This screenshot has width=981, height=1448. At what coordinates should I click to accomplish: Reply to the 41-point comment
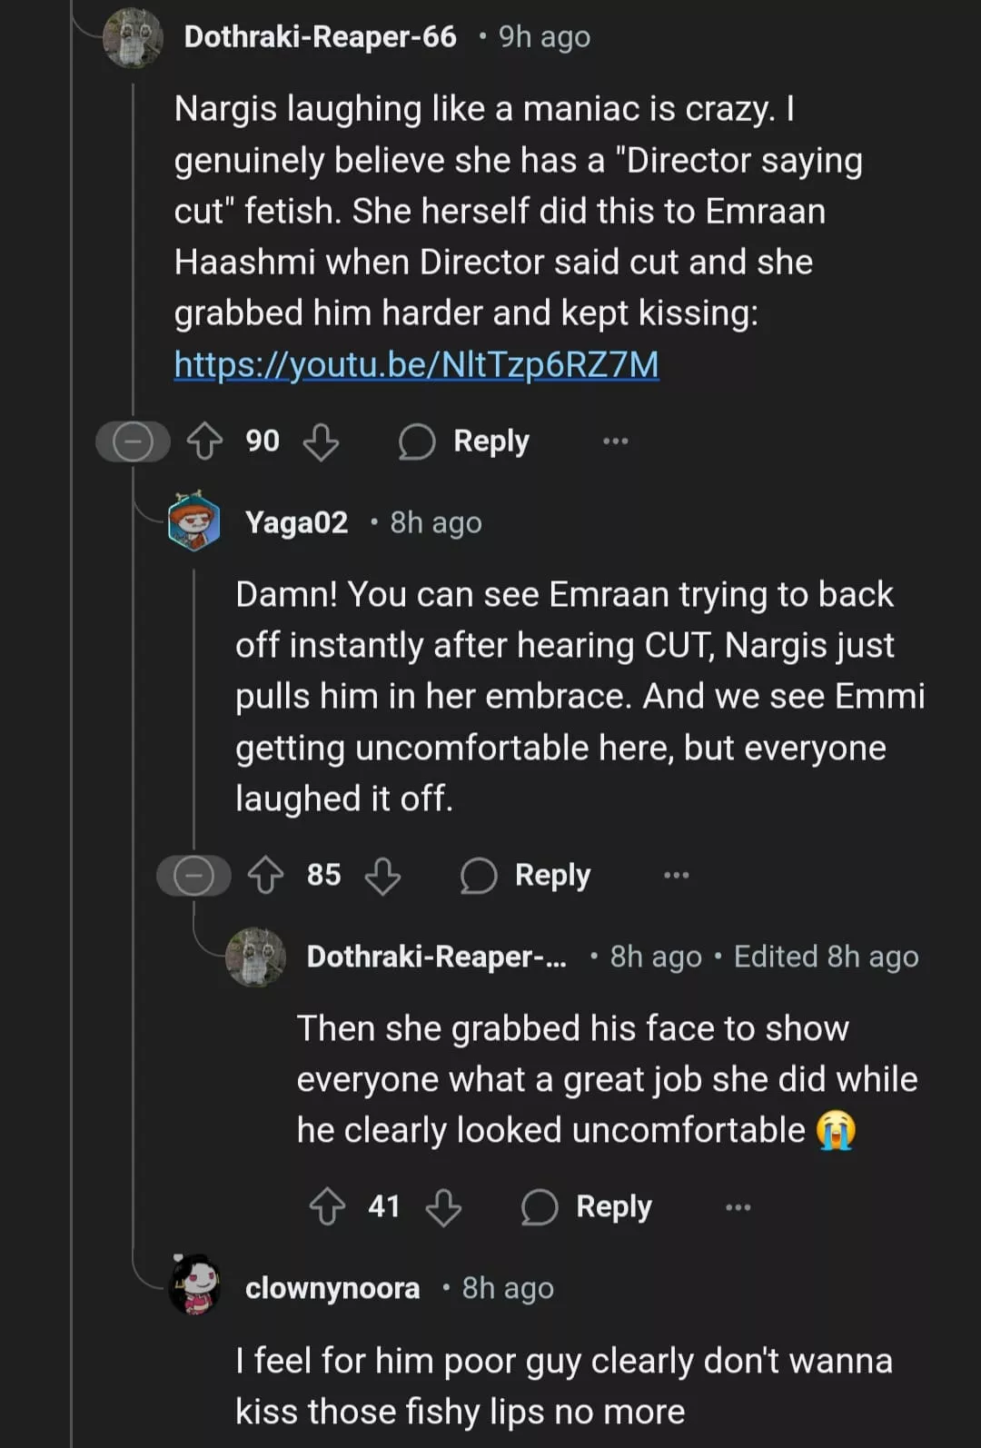point(587,1207)
